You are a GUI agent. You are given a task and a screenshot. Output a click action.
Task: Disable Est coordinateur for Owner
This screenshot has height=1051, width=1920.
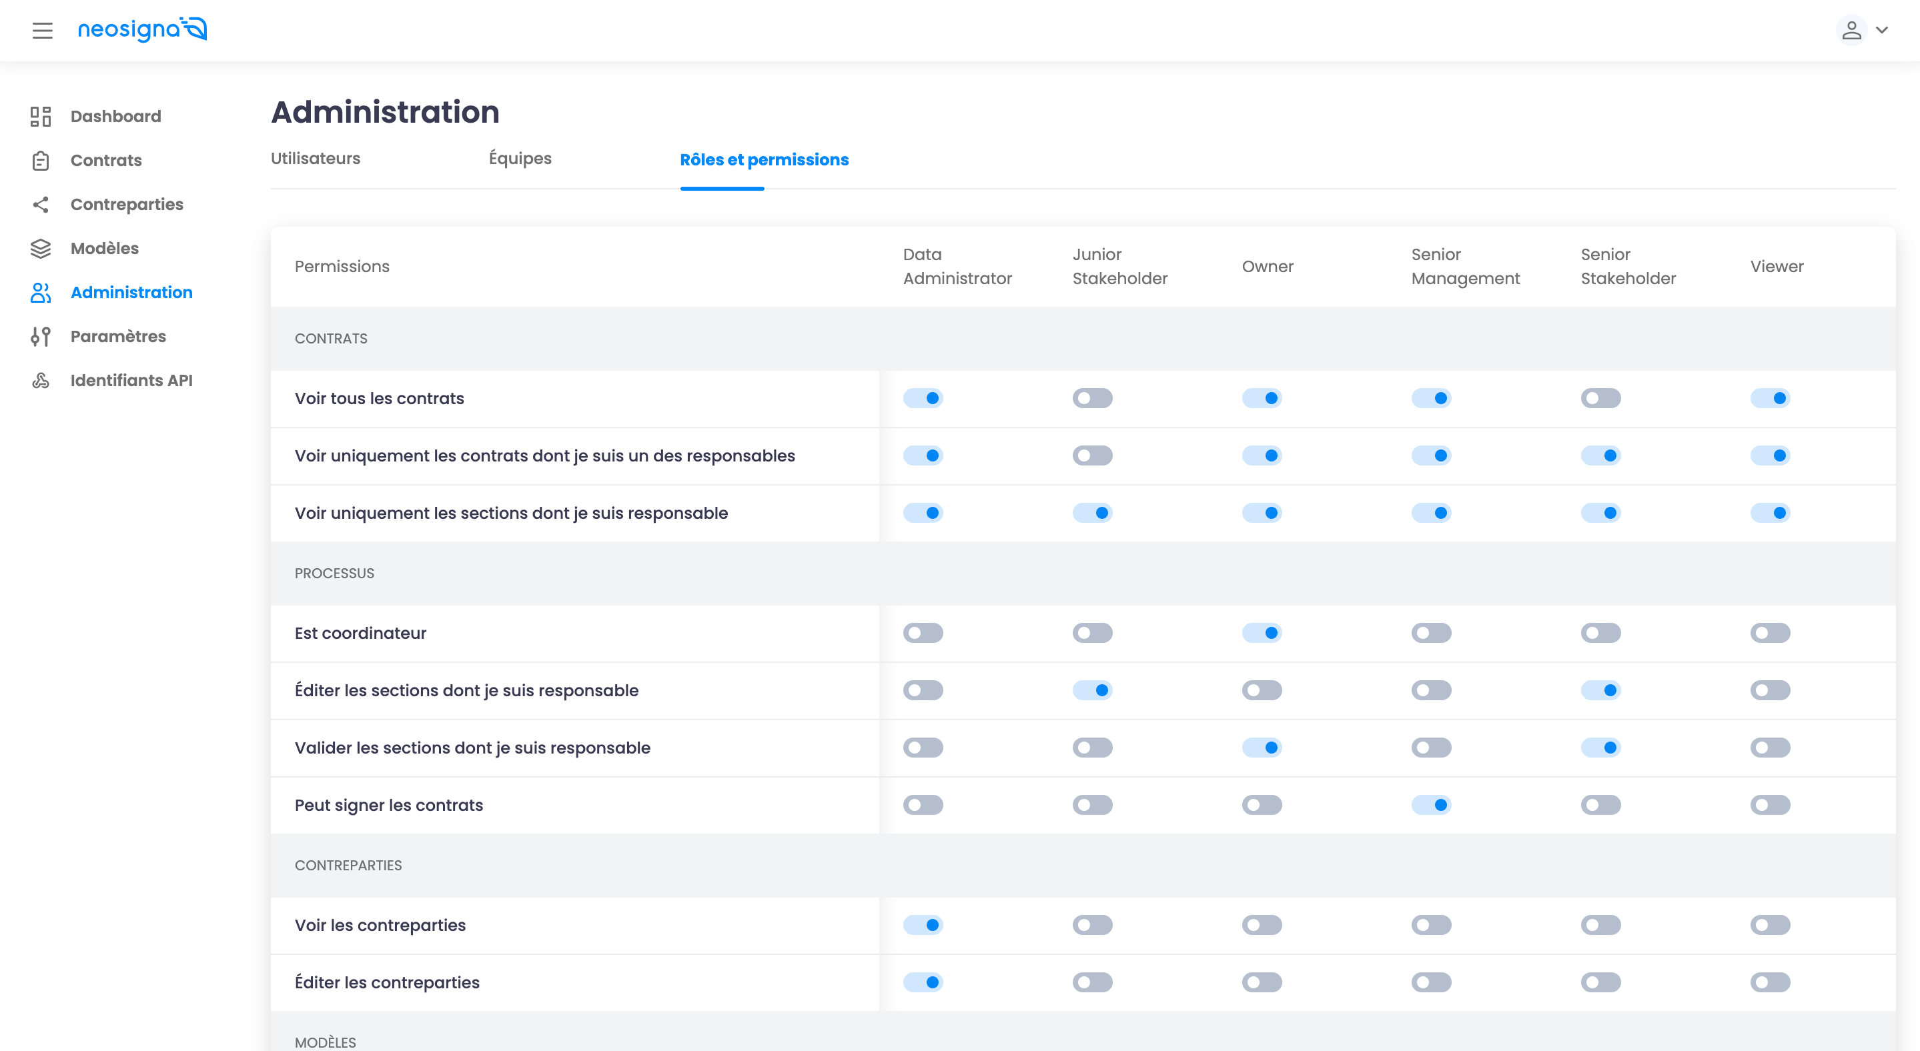(1261, 633)
